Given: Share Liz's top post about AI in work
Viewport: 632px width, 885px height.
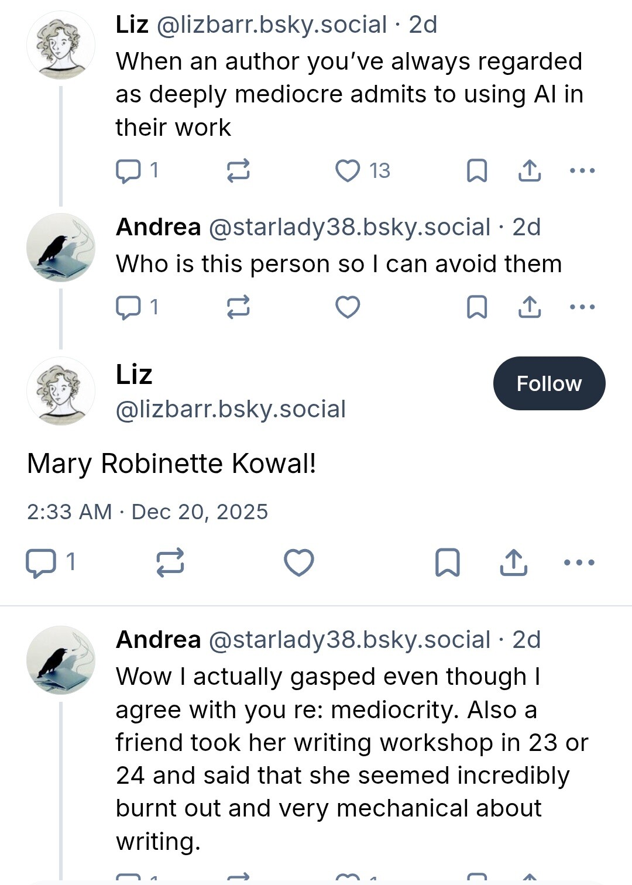Looking at the screenshot, I should [x=530, y=171].
